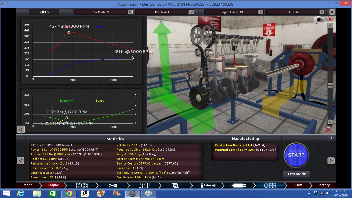Switch to the Model tab
Screen dimensions: 352x198
[x=29, y=185]
